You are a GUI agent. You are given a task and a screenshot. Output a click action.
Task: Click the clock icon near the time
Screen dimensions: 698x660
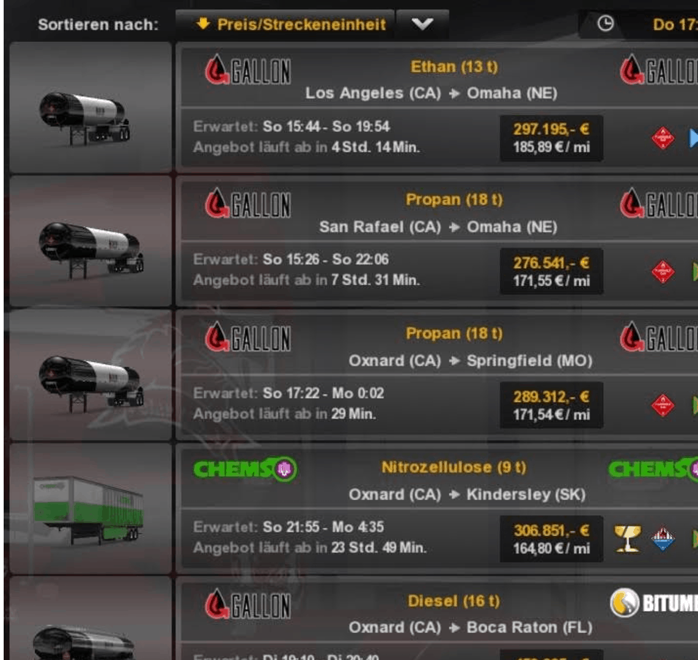[x=605, y=24]
